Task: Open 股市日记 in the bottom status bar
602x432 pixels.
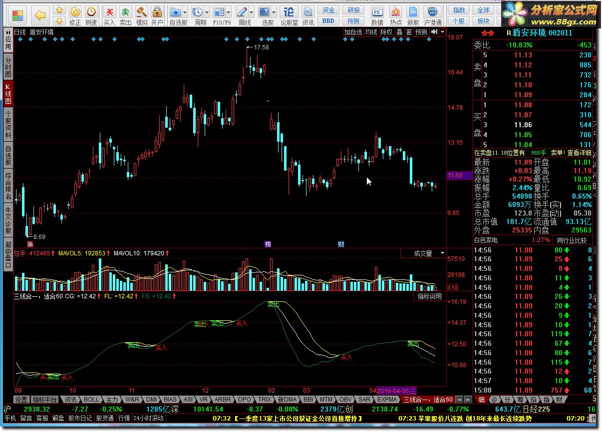Action: point(80,418)
